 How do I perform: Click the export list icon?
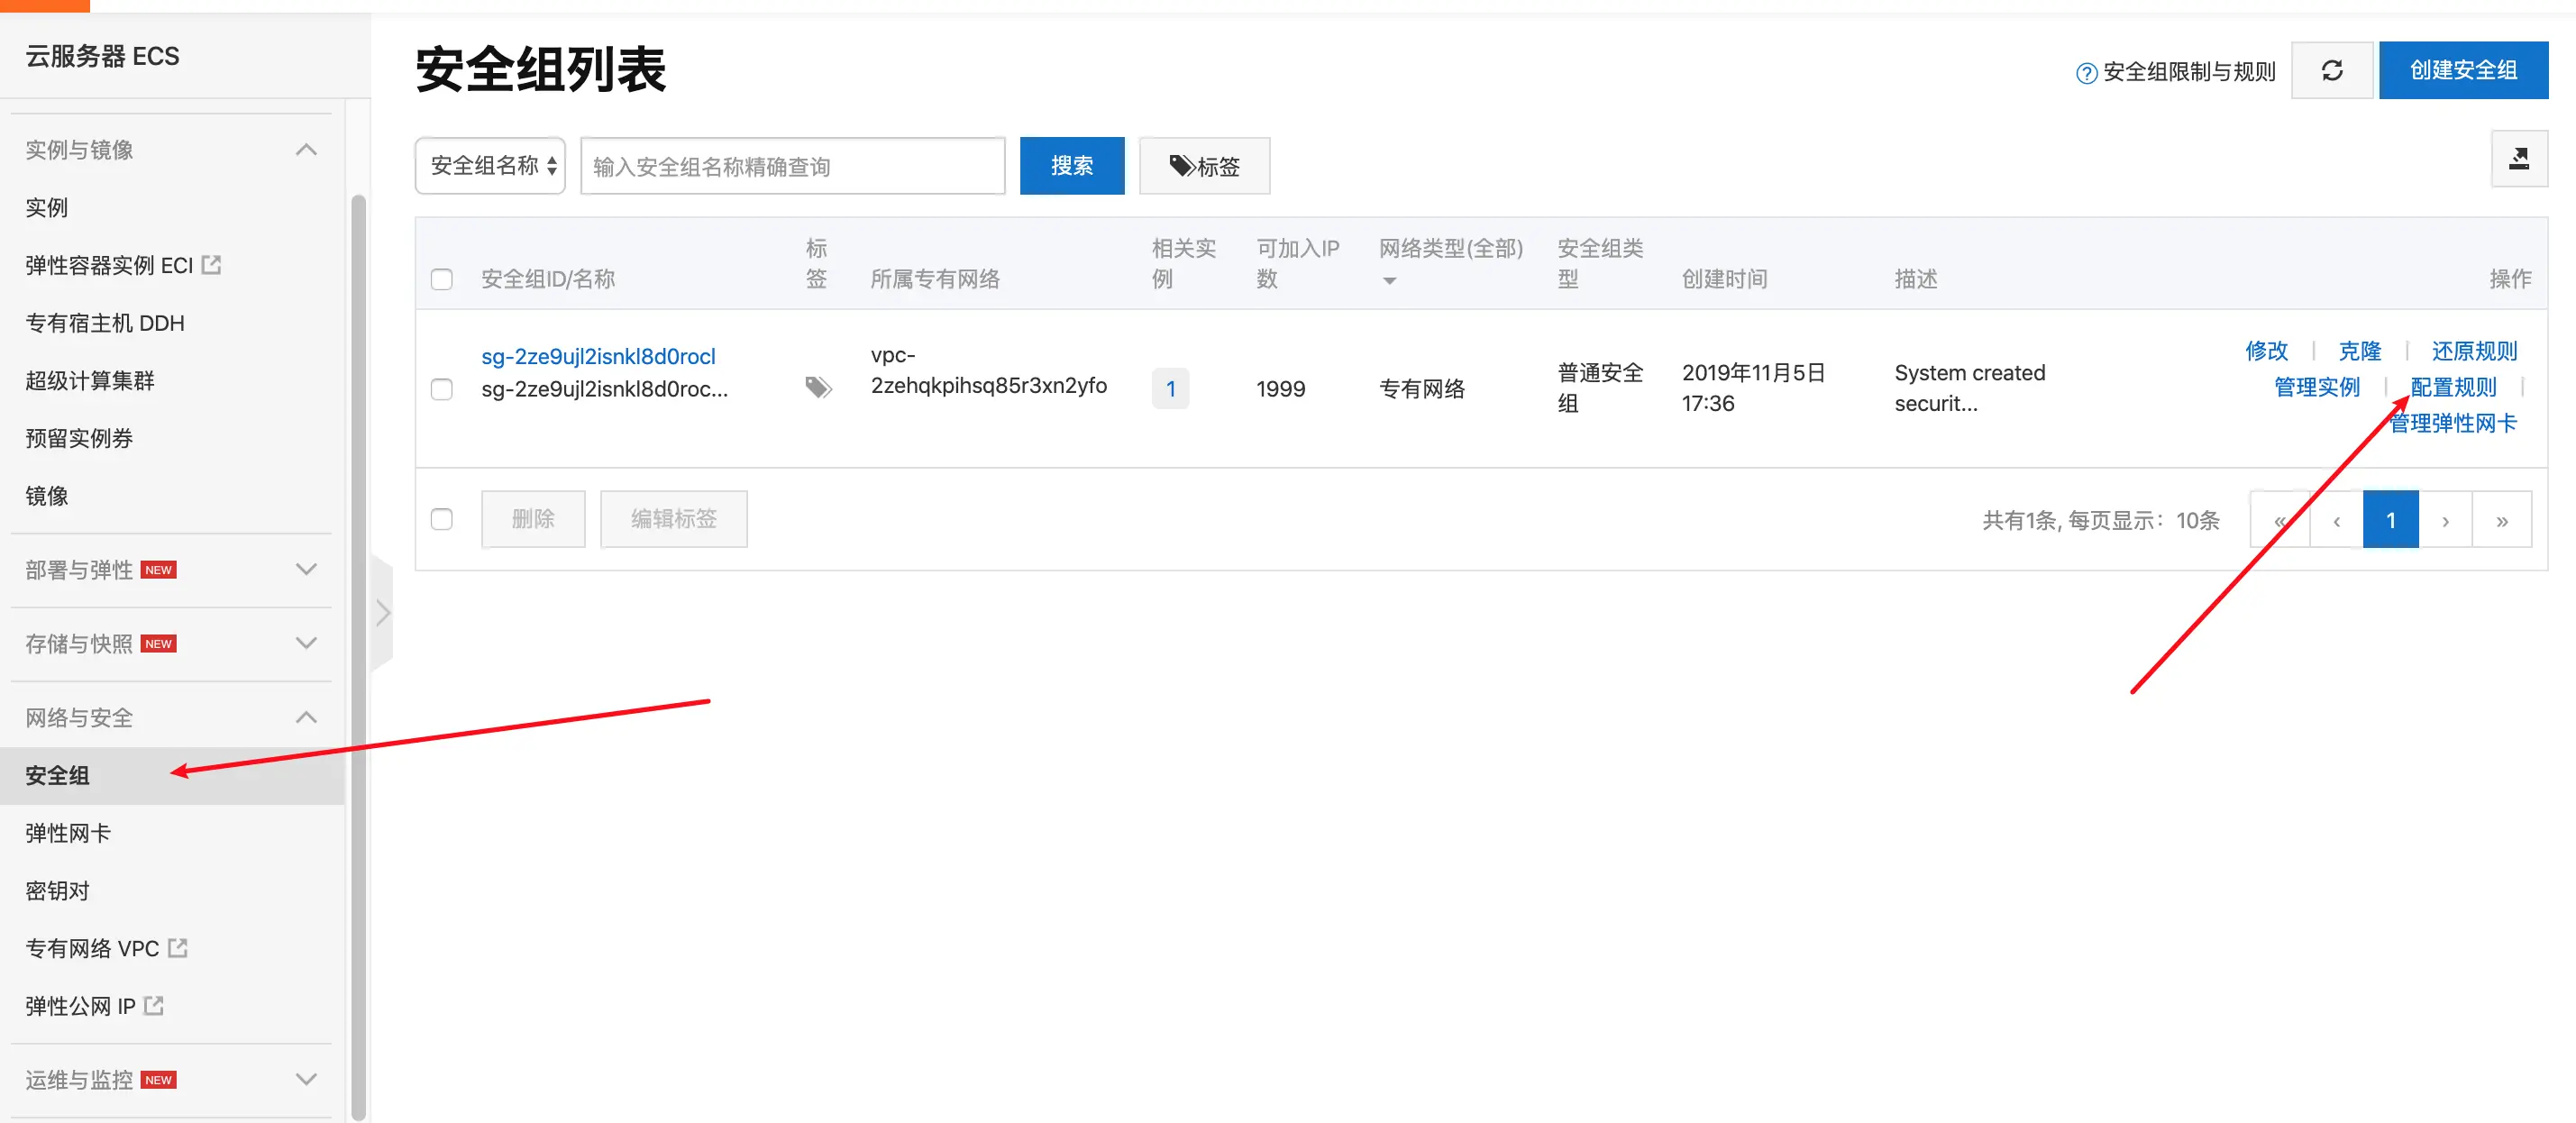(2518, 159)
